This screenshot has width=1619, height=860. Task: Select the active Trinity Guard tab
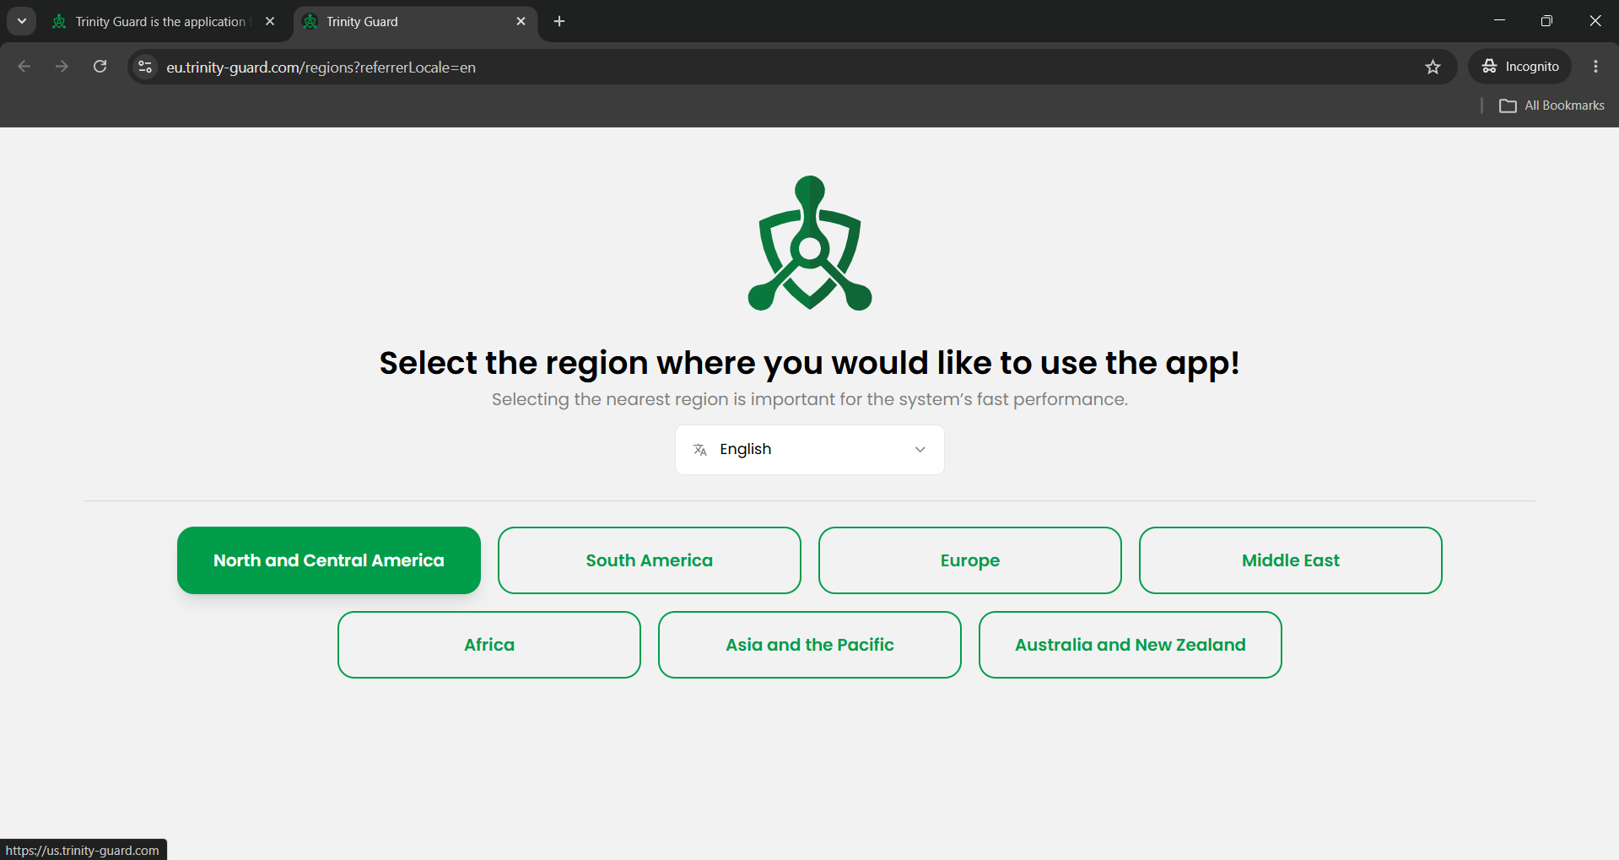416,22
